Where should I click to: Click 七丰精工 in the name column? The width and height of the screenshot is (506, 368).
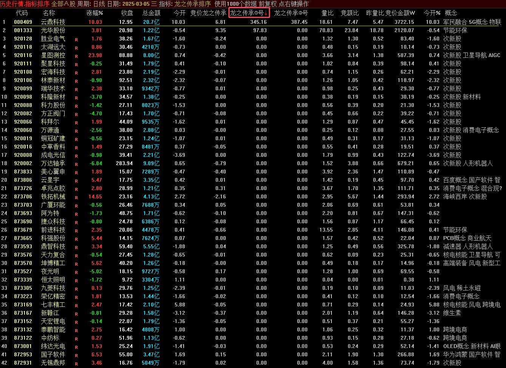click(53, 305)
